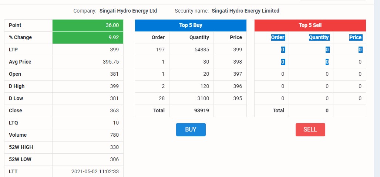Image resolution: width=380 pixels, height=177 pixels.
Task: Click the LTT timestamp 2021-05-02 11:02:33
Action: 95,172
